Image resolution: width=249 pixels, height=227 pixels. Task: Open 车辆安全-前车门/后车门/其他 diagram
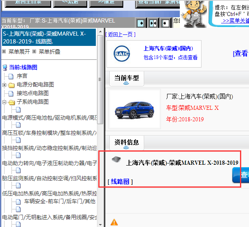click(60, 201)
